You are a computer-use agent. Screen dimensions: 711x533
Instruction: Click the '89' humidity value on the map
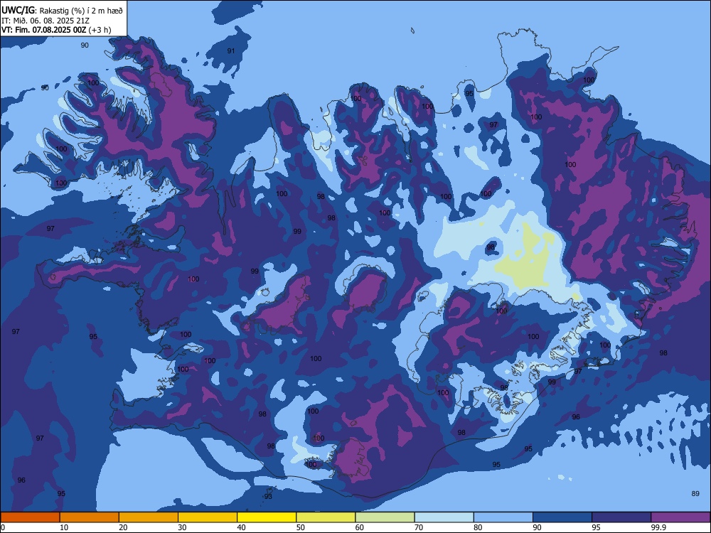(695, 494)
